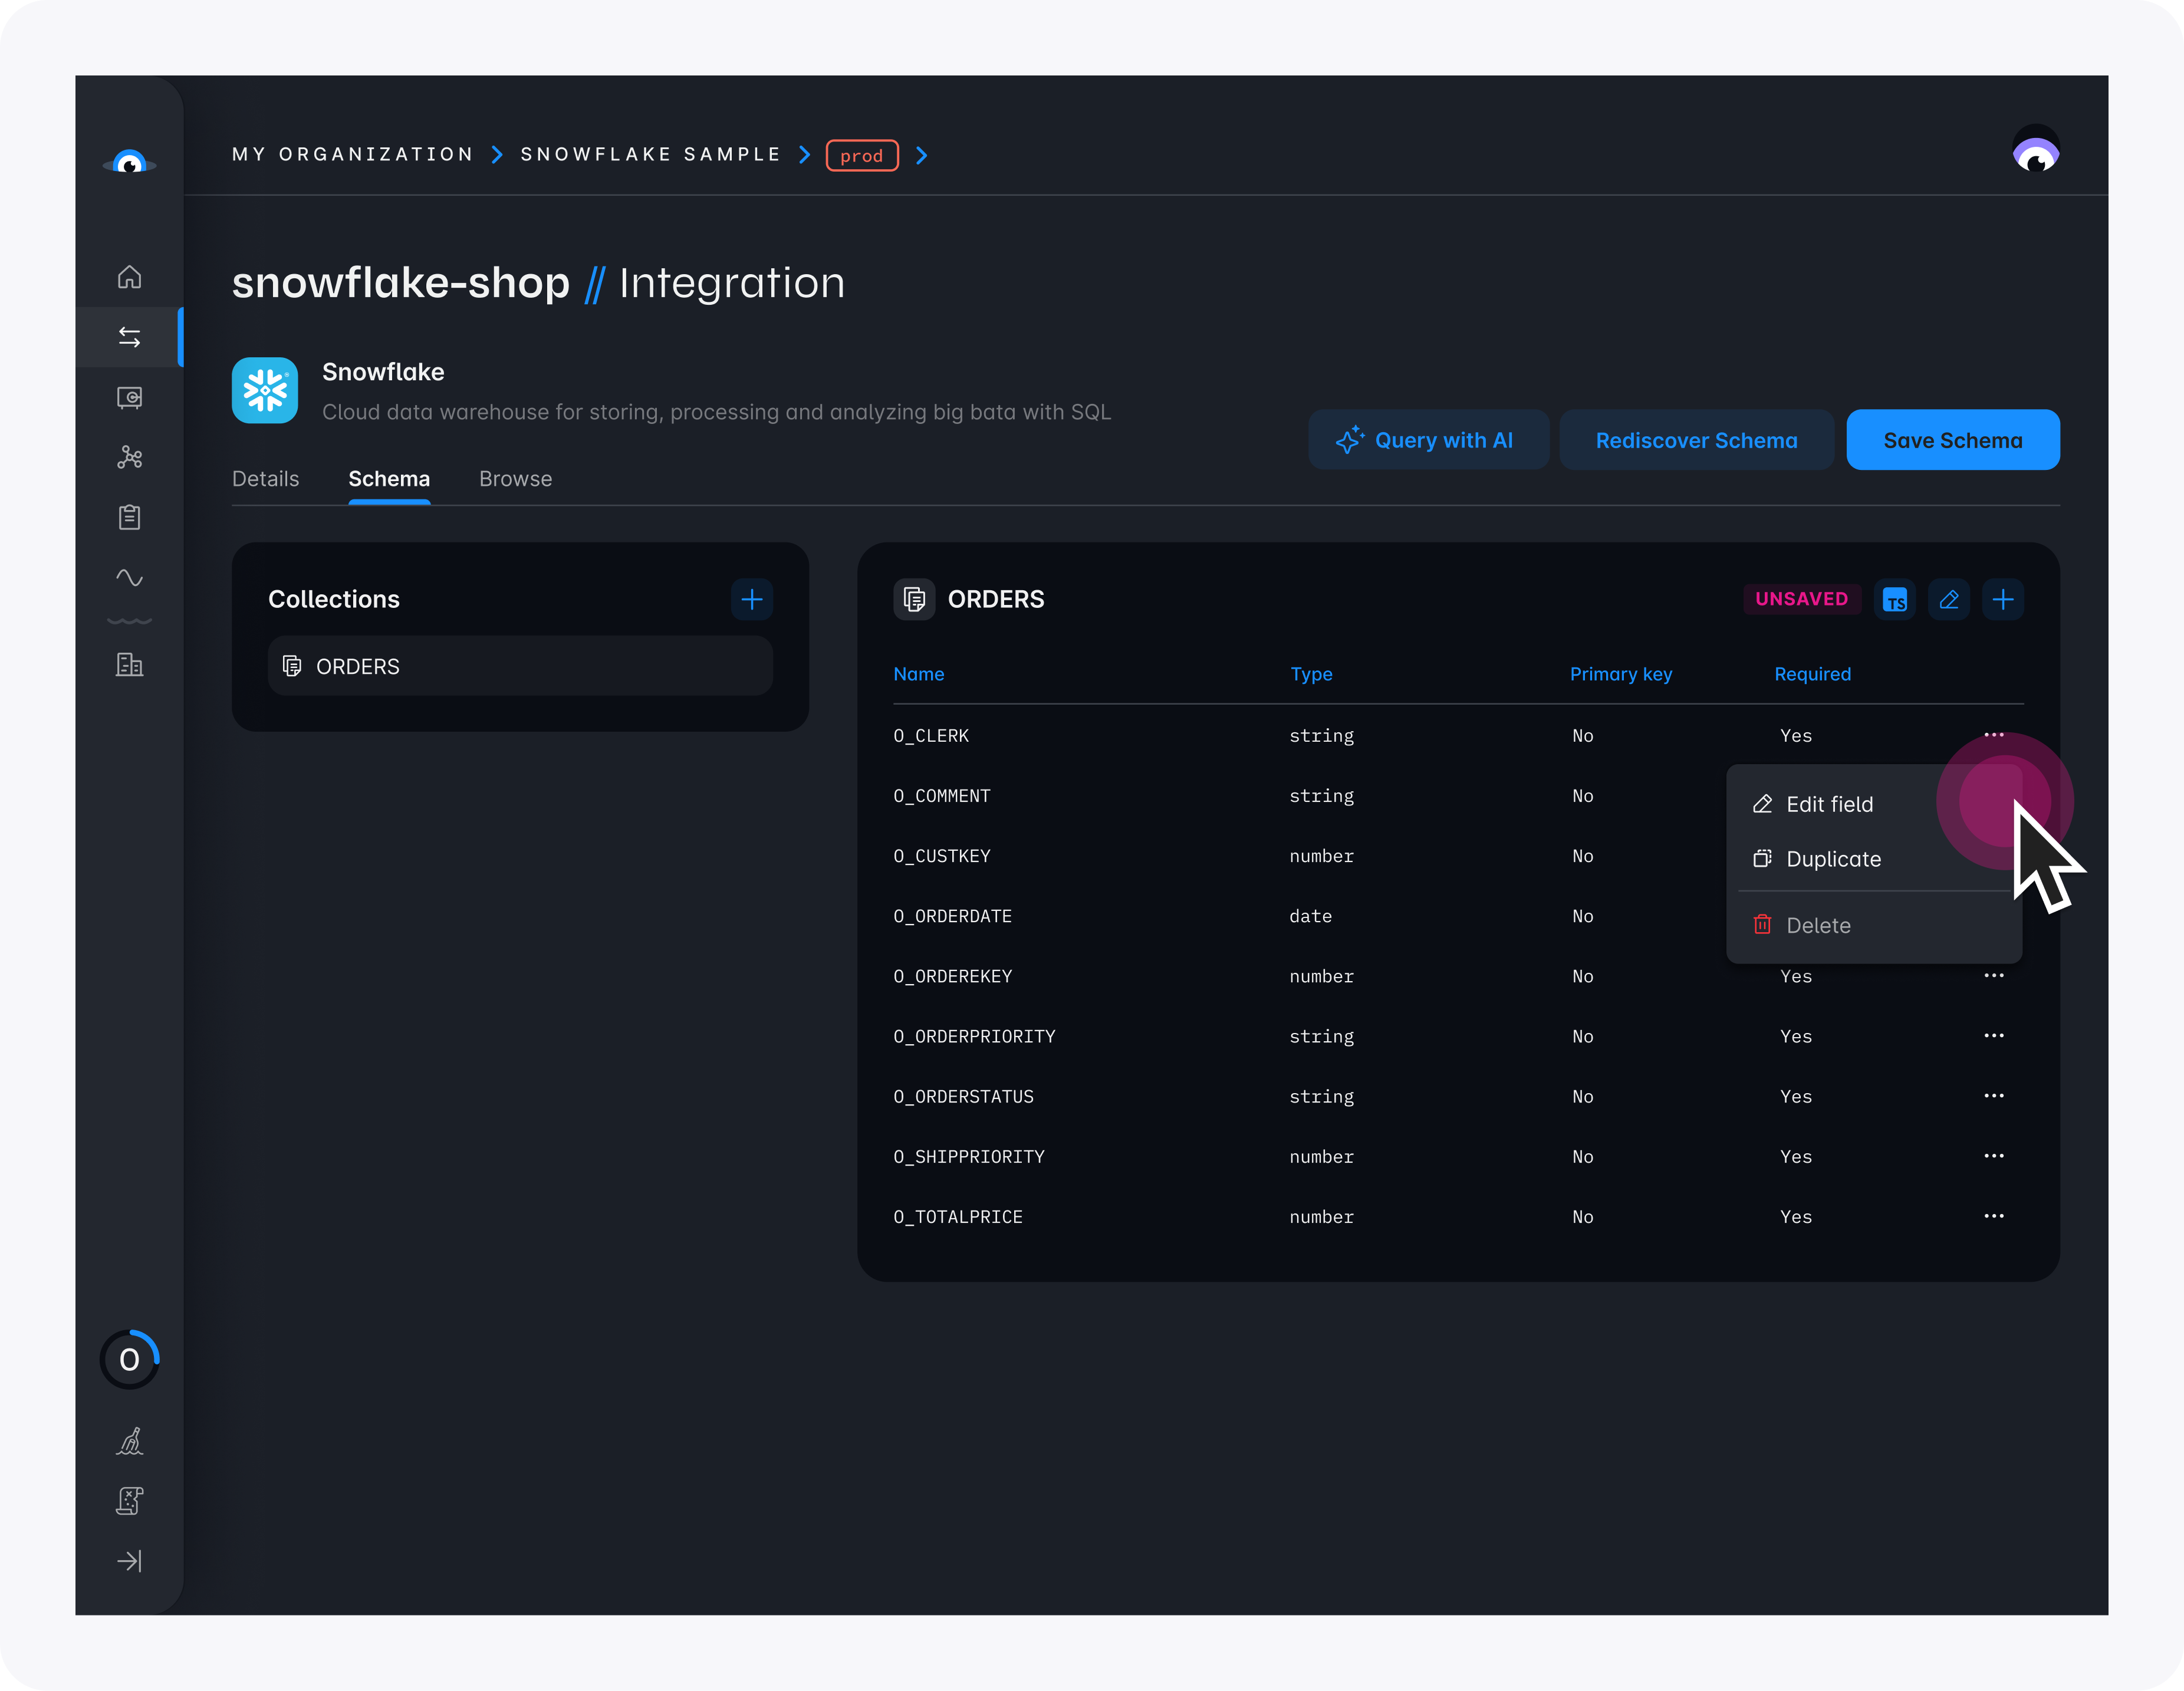Click the ORDERS collection header icon
This screenshot has width=2184, height=1691.
(x=914, y=599)
